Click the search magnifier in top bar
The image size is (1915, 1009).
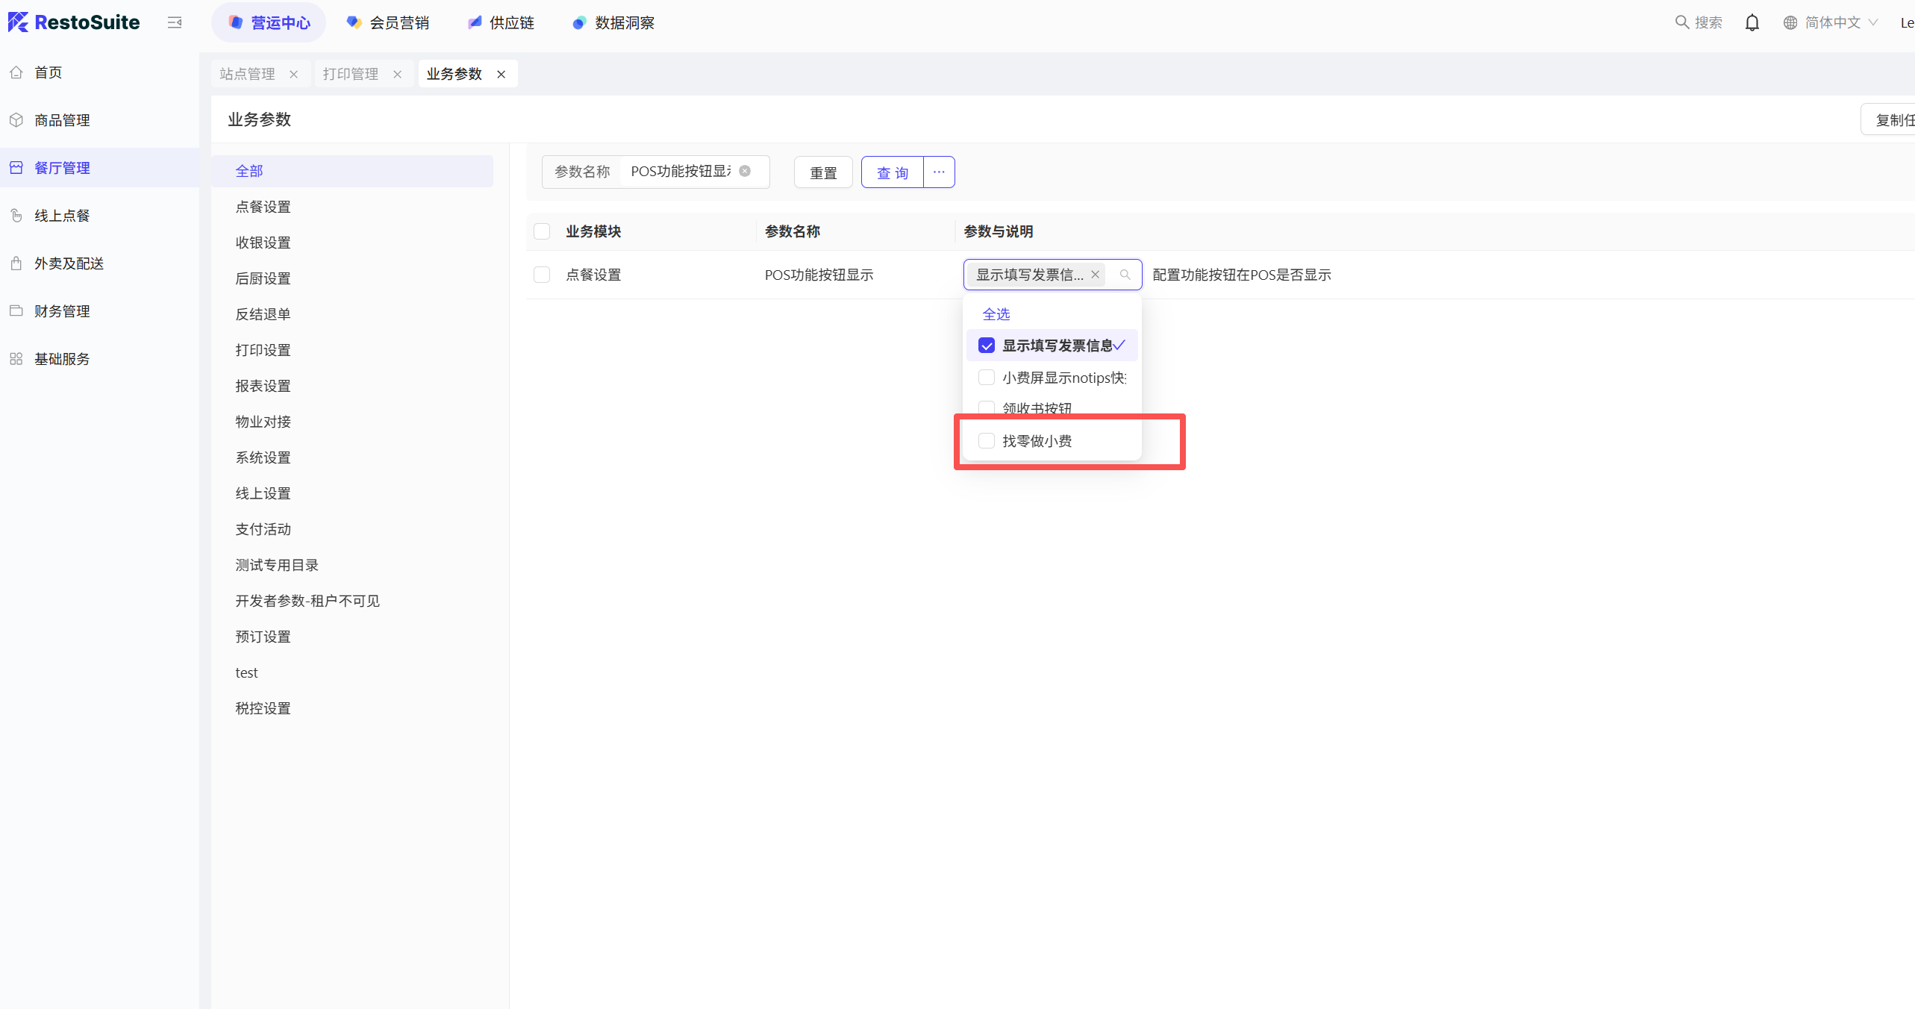click(x=1681, y=22)
